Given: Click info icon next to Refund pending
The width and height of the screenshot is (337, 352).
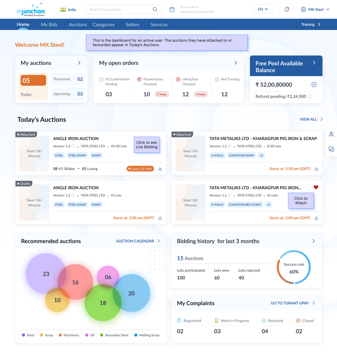Looking at the screenshot, I should click(309, 97).
